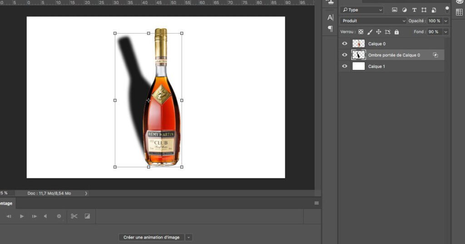Open the color palette panel icon

tap(459, 1)
